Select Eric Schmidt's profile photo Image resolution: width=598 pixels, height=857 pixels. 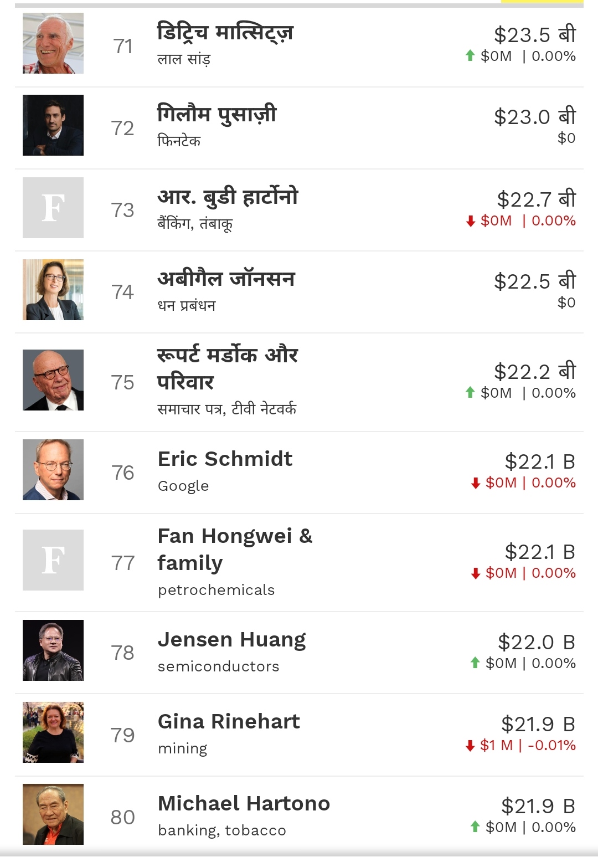(x=53, y=470)
